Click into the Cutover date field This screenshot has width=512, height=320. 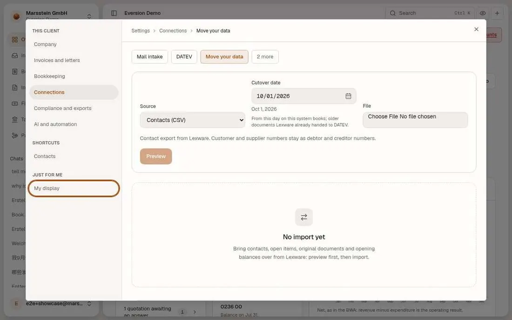303,96
